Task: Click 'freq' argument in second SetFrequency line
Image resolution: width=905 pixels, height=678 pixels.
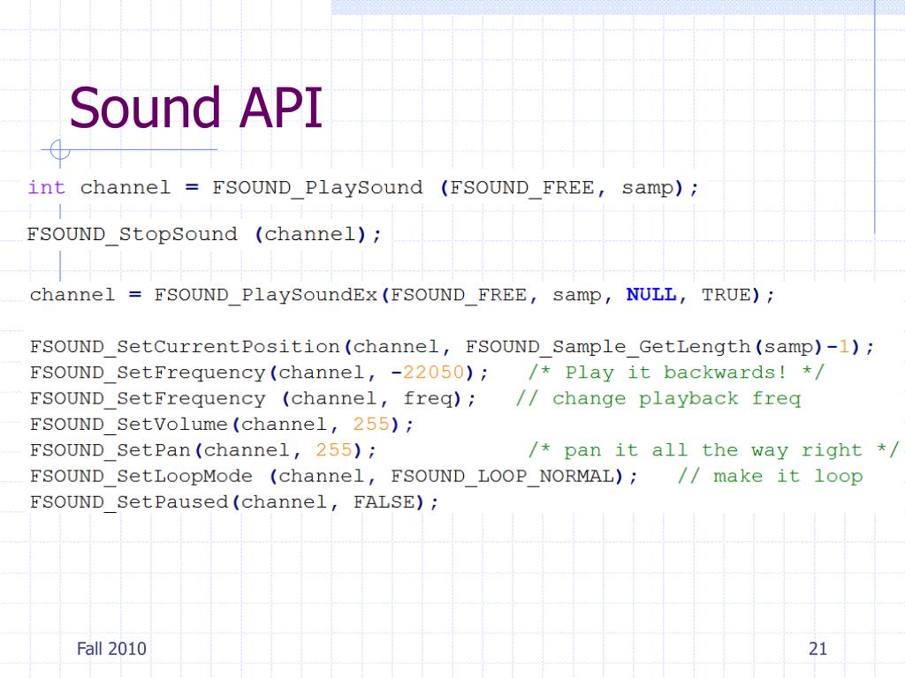Action: click(428, 399)
